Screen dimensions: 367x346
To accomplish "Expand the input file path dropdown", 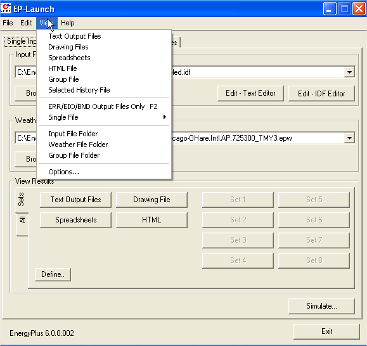I will pyautogui.click(x=349, y=72).
